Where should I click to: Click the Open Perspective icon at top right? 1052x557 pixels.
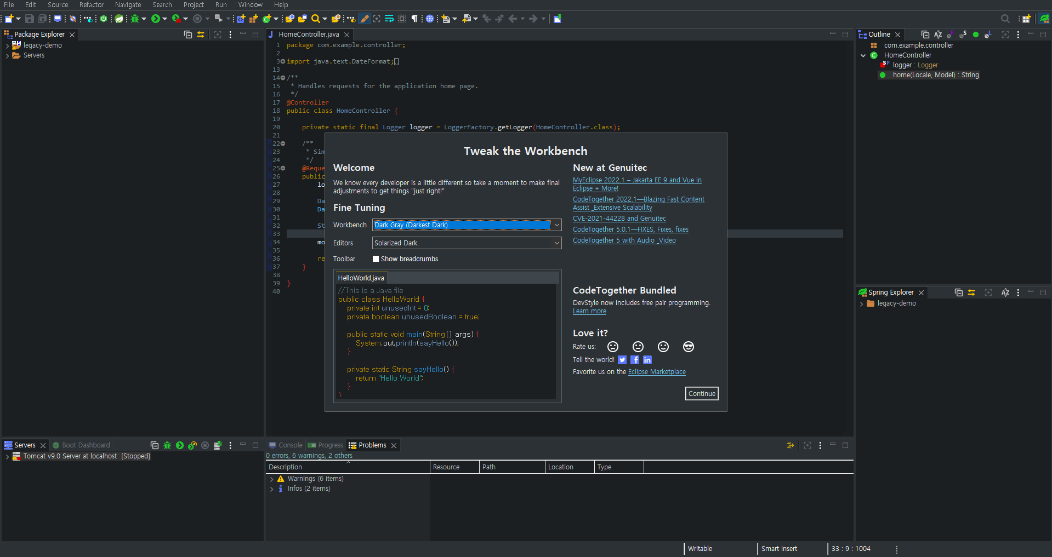[1026, 19]
